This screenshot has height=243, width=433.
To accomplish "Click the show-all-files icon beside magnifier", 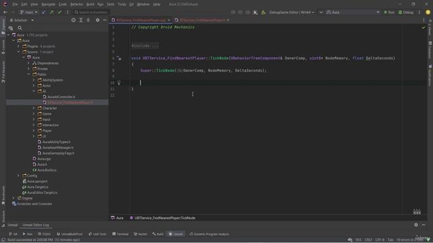I will 11,28.
